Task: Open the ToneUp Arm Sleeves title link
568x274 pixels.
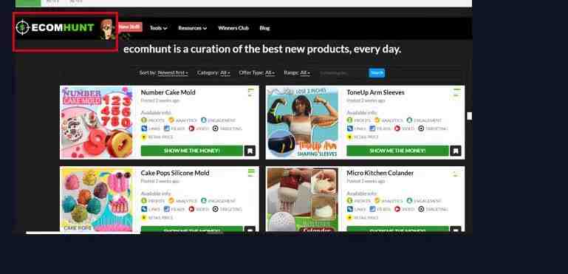Action: [375, 92]
